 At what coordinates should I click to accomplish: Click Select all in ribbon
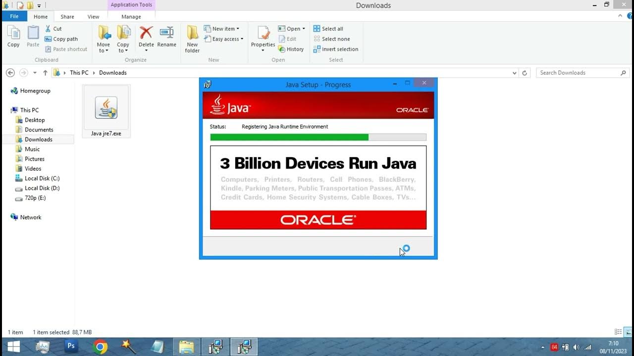pos(328,29)
